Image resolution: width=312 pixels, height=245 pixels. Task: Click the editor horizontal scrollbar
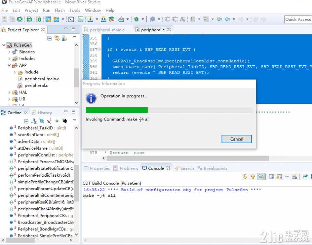tap(188, 158)
